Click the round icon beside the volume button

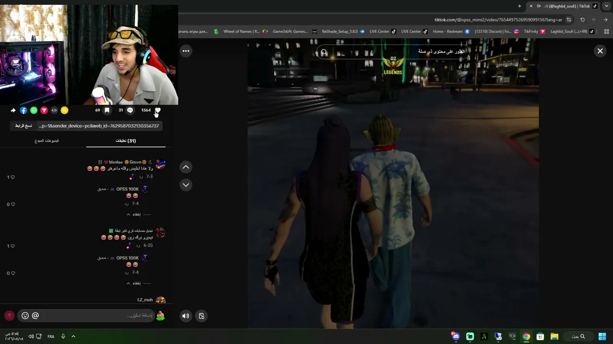click(x=202, y=316)
